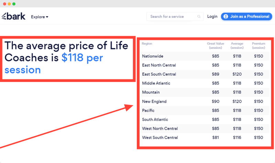Click the red close window dot
The image size is (275, 163).
click(4, 4)
